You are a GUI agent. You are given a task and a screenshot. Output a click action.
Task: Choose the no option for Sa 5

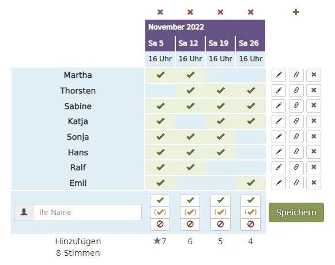[x=160, y=224]
